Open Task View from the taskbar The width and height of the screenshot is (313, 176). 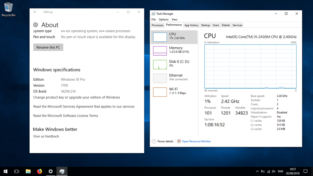(17, 171)
